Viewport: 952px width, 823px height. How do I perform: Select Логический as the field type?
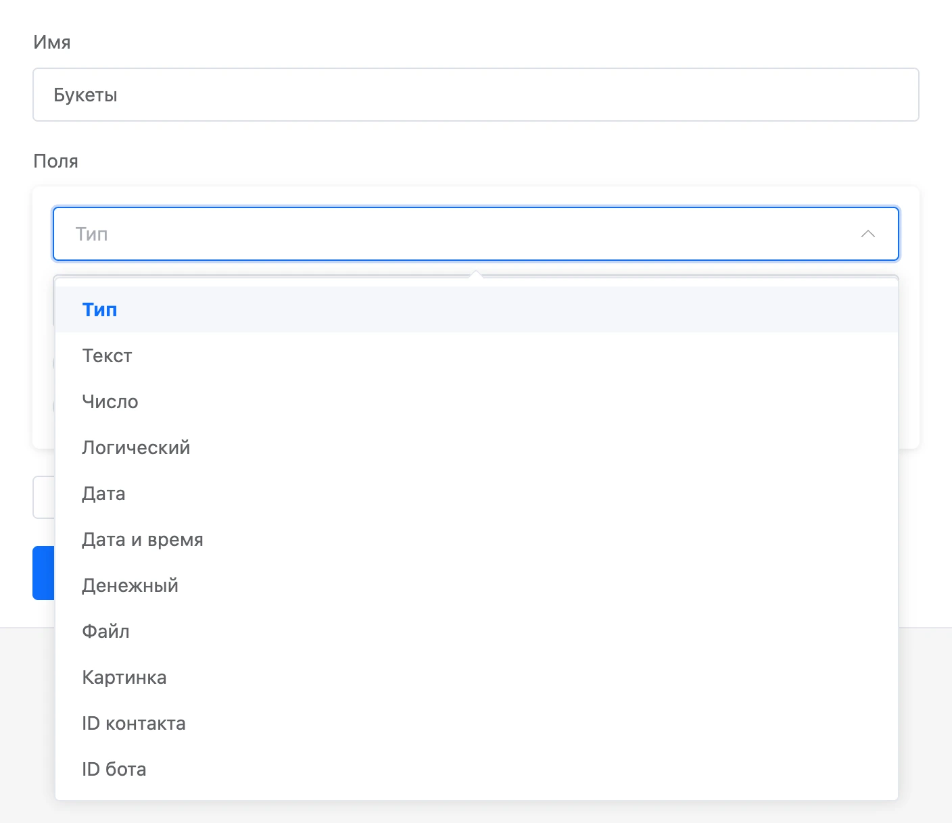coord(477,447)
